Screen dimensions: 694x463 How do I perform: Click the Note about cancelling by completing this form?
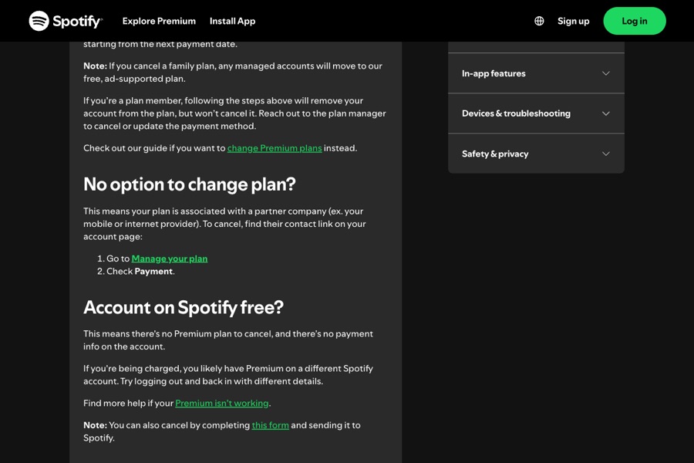[222, 431]
